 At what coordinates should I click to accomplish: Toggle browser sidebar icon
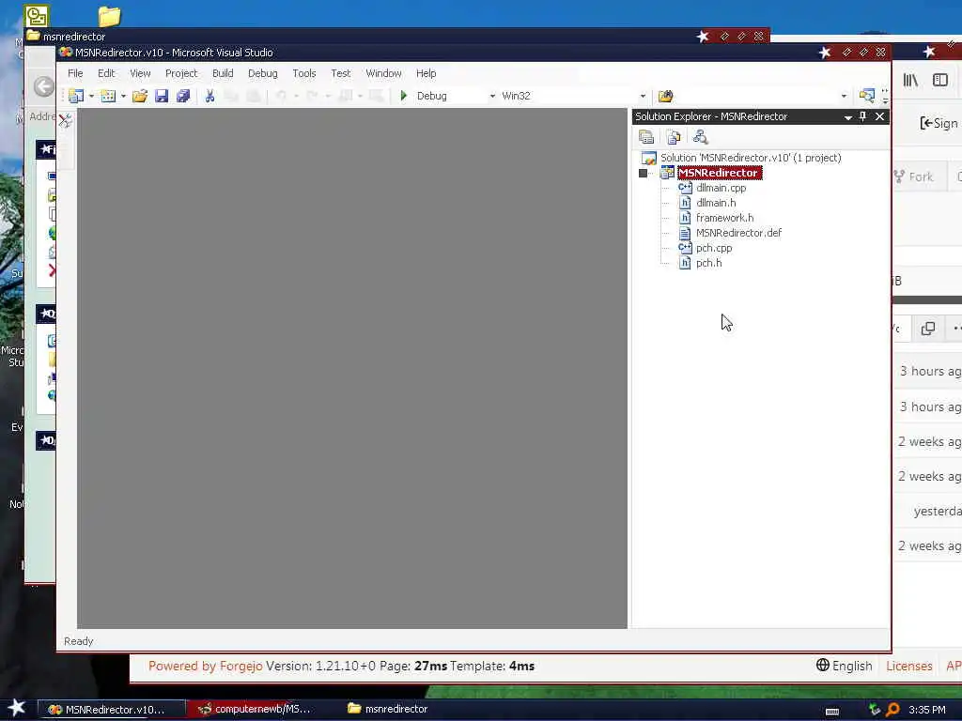click(x=940, y=81)
